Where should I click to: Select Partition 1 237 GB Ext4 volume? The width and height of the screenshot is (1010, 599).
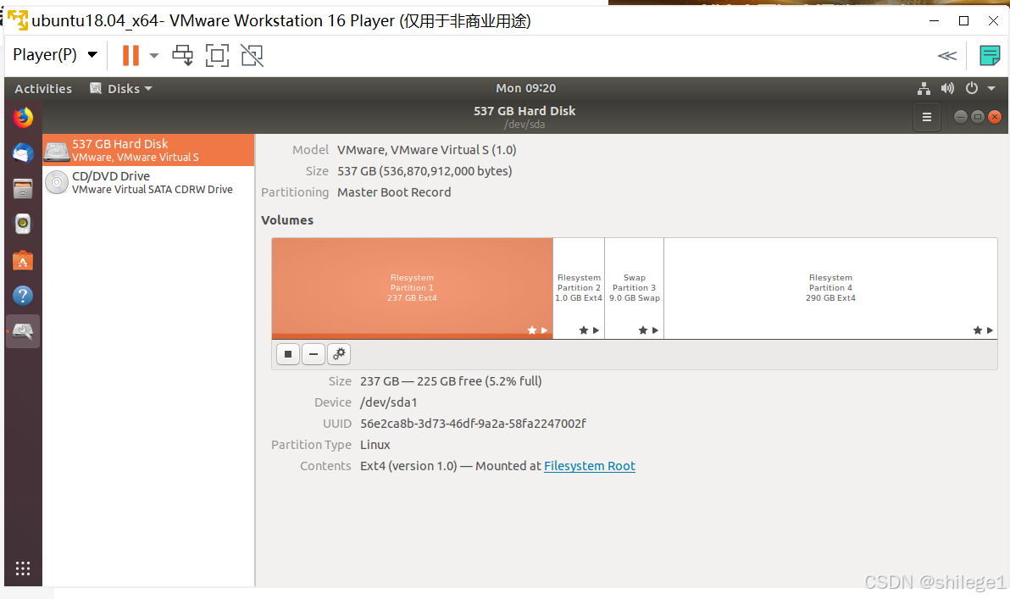(413, 288)
